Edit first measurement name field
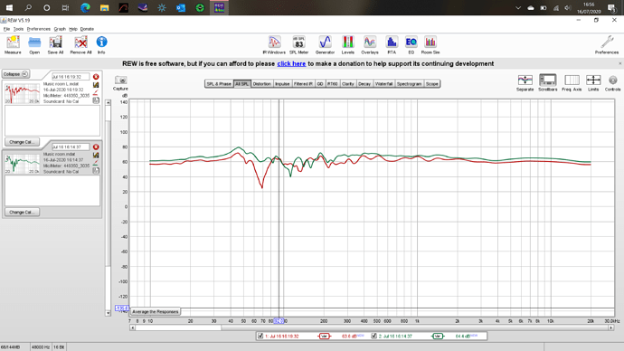624x351 pixels. [71, 77]
